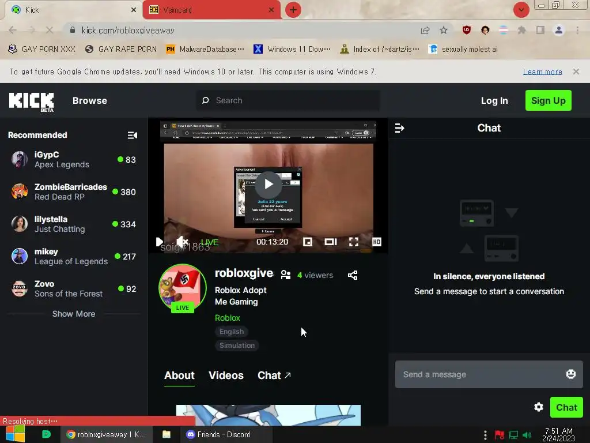
Task: Open the Roblox category link
Action: click(x=227, y=318)
